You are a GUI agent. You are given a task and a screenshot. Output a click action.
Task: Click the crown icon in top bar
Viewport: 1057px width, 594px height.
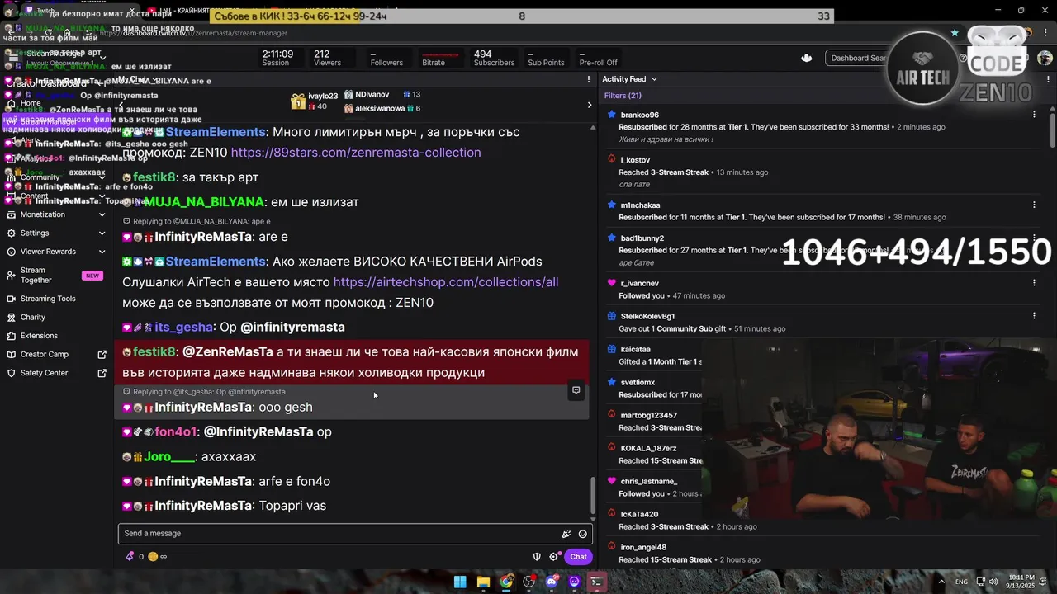coord(807,58)
